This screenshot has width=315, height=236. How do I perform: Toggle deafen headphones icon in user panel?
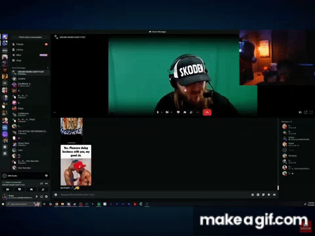pos(41,197)
